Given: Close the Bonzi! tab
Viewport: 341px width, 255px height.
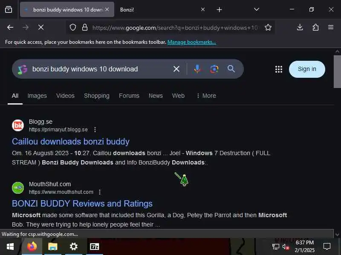Looking at the screenshot, I should tap(203, 9).
